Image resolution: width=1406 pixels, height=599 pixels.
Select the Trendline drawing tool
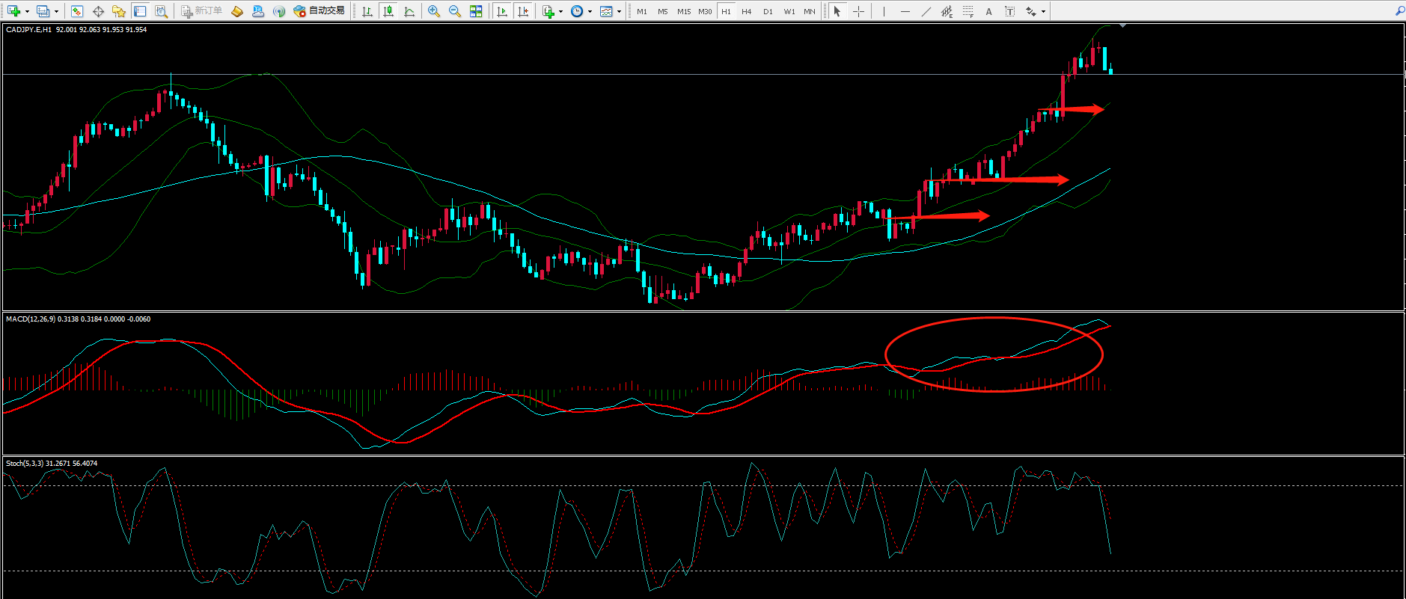[x=926, y=11]
